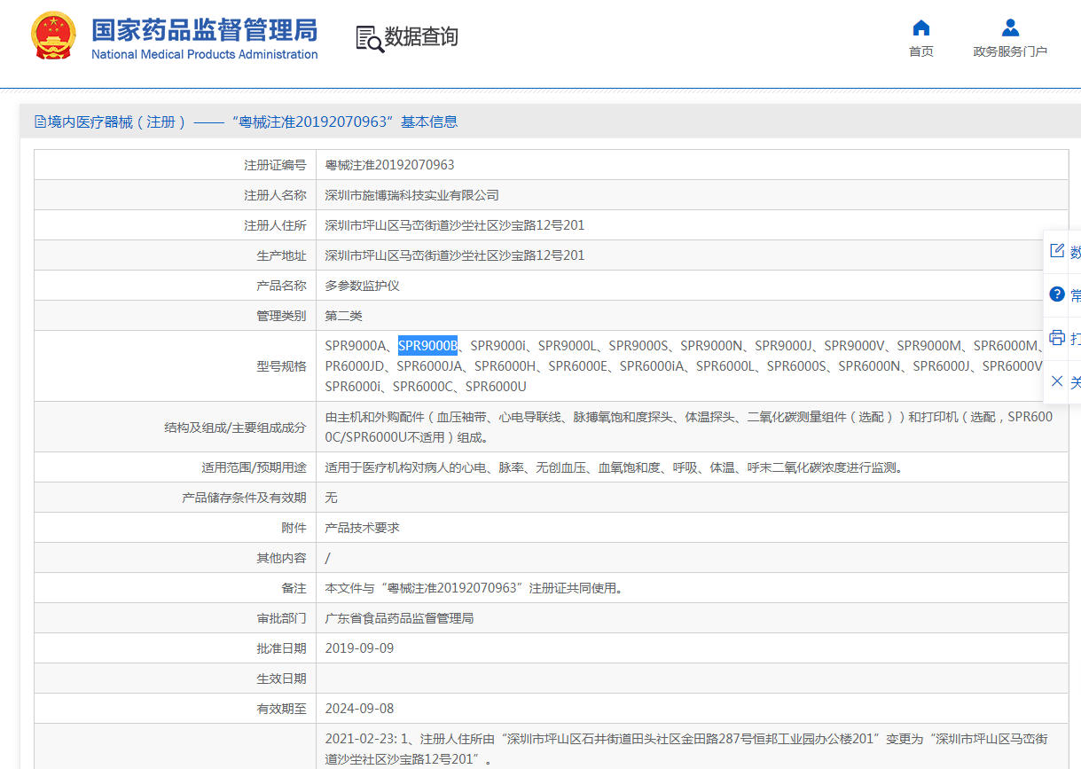The image size is (1081, 769).
Task: Click the model SPR9000V
Action: 855,346
